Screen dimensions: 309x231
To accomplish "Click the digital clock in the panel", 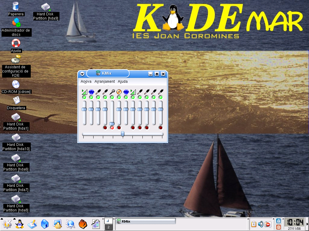I will point(295,222).
